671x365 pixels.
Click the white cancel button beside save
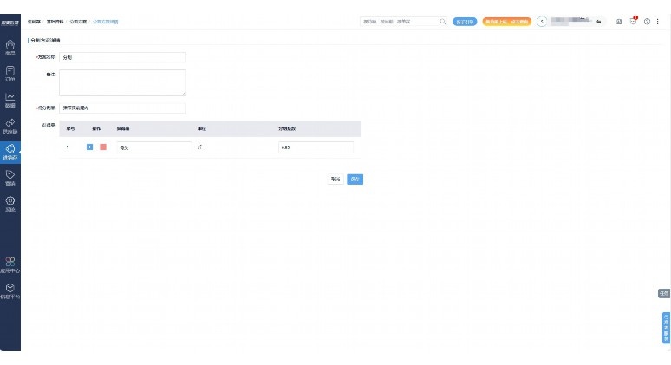tap(335, 179)
